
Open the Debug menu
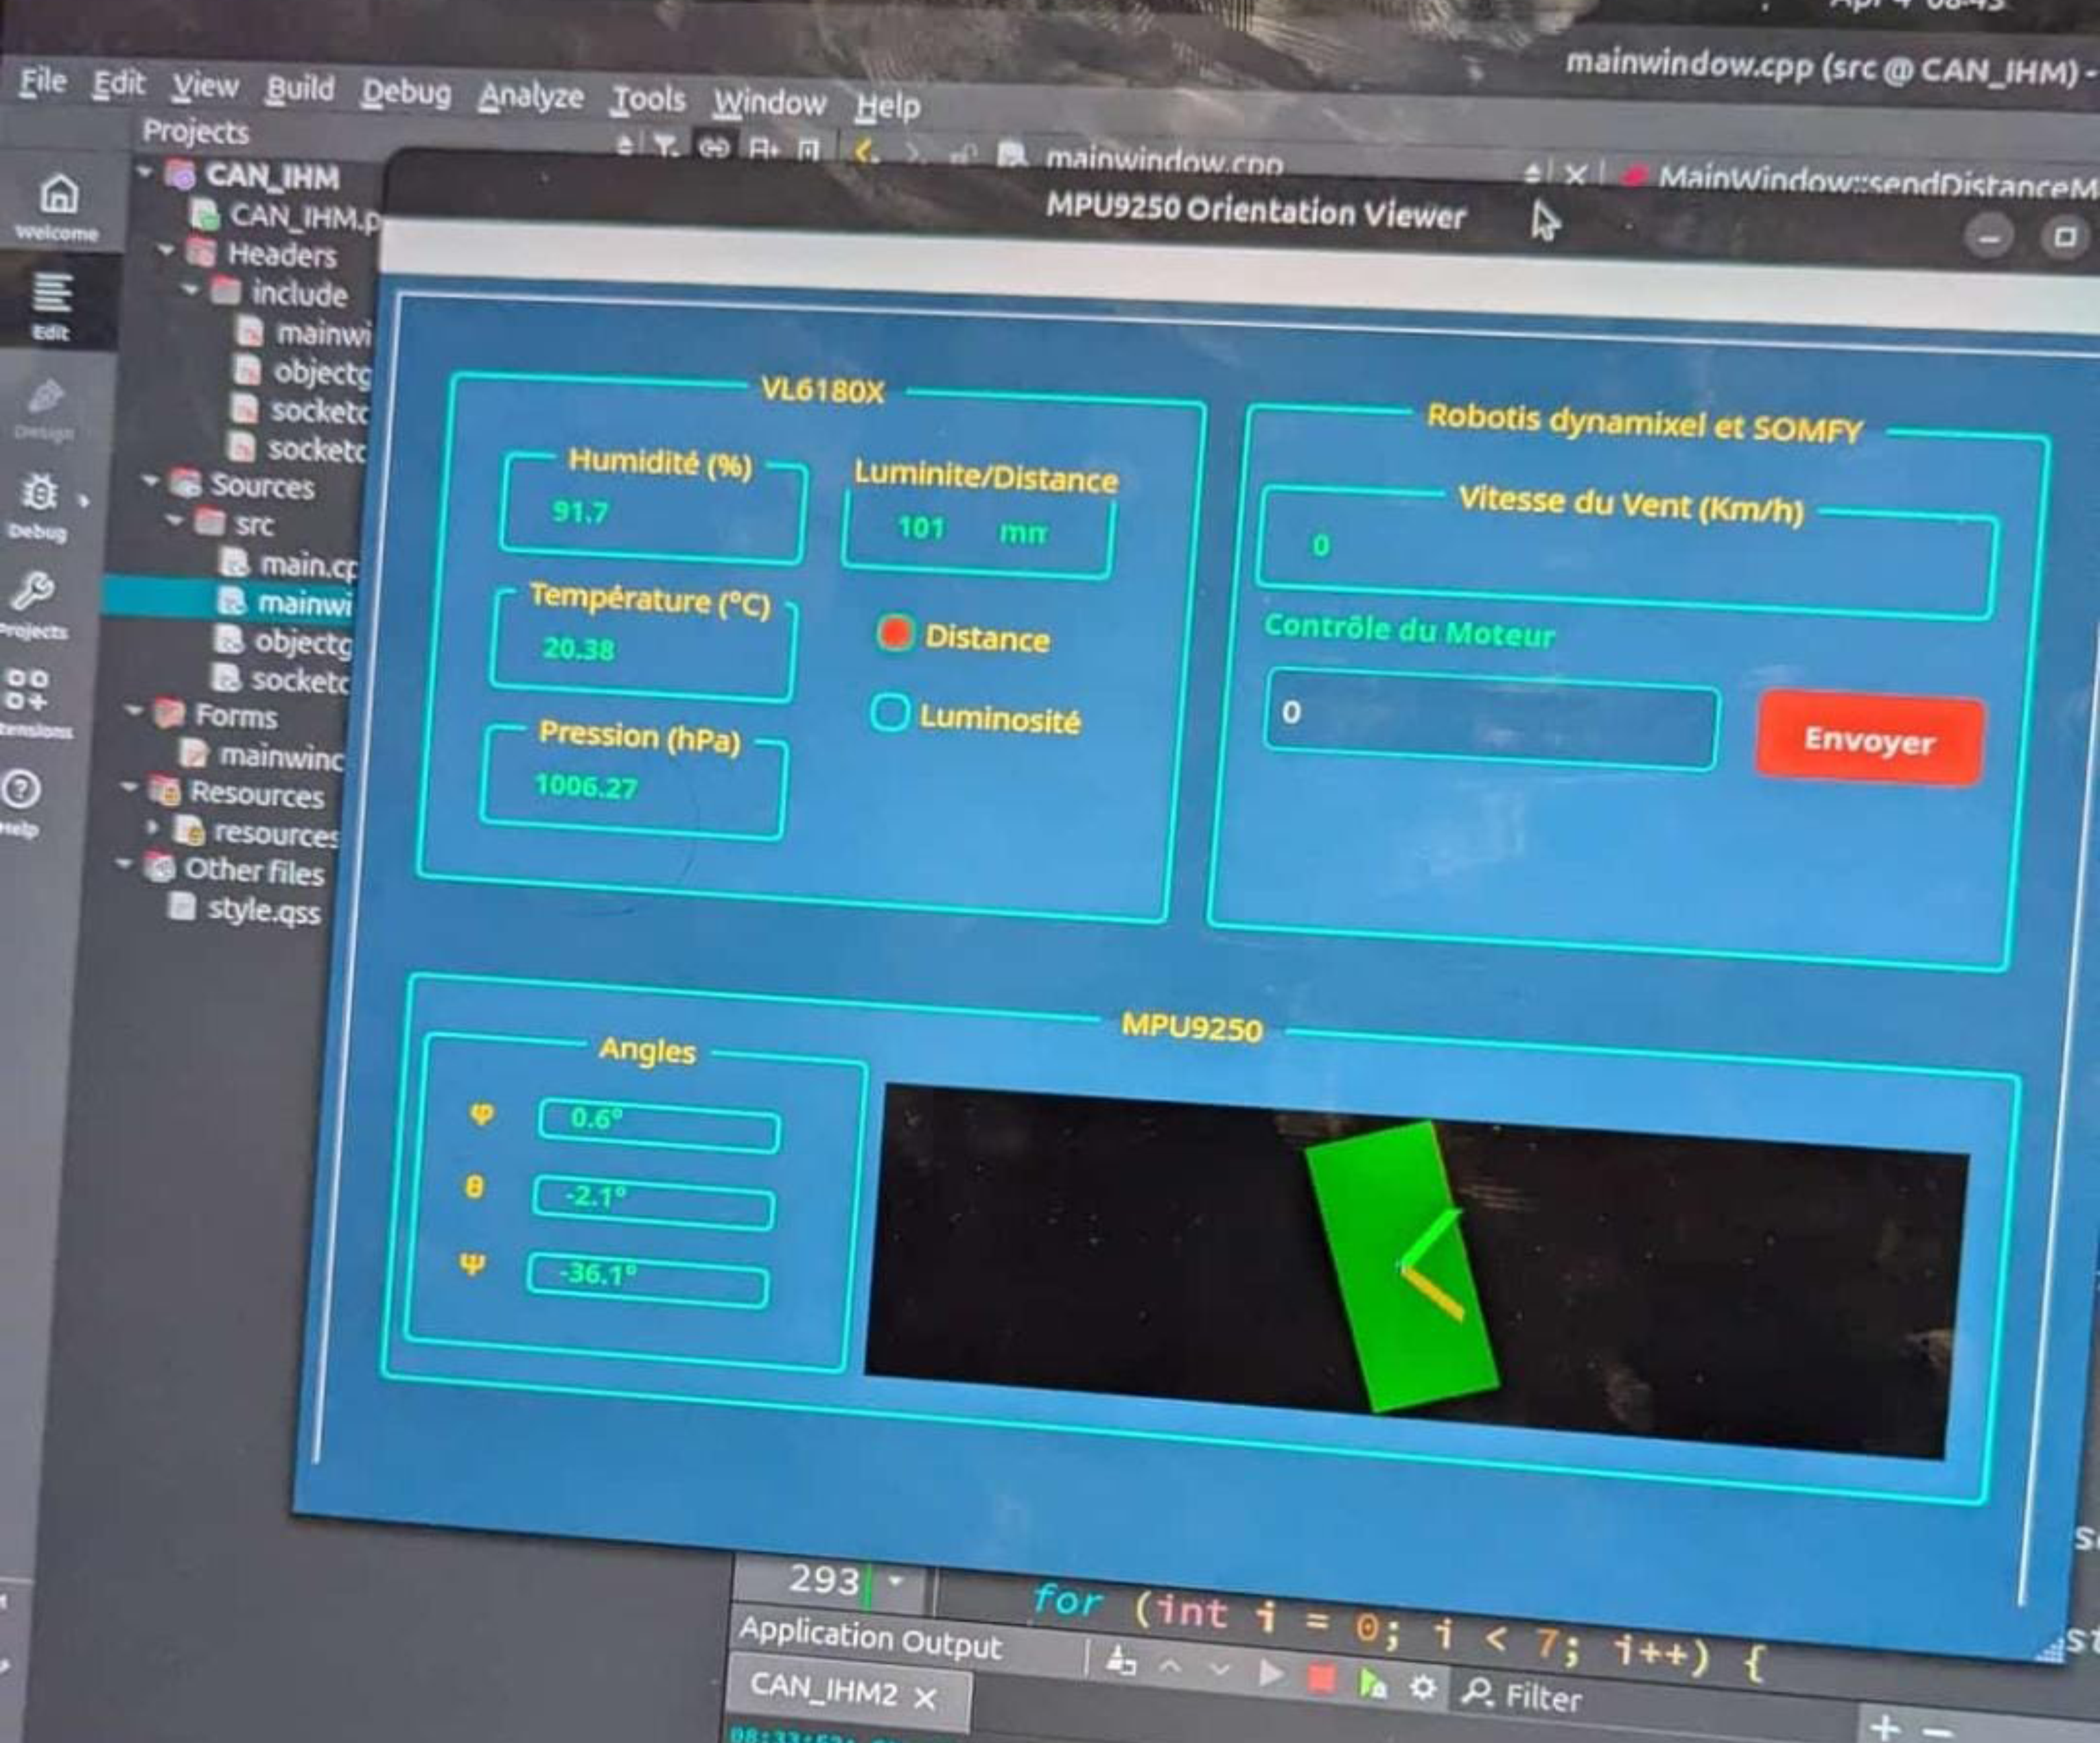click(406, 93)
